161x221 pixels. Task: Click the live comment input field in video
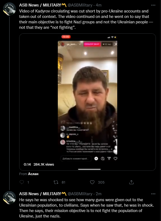(x=76, y=159)
